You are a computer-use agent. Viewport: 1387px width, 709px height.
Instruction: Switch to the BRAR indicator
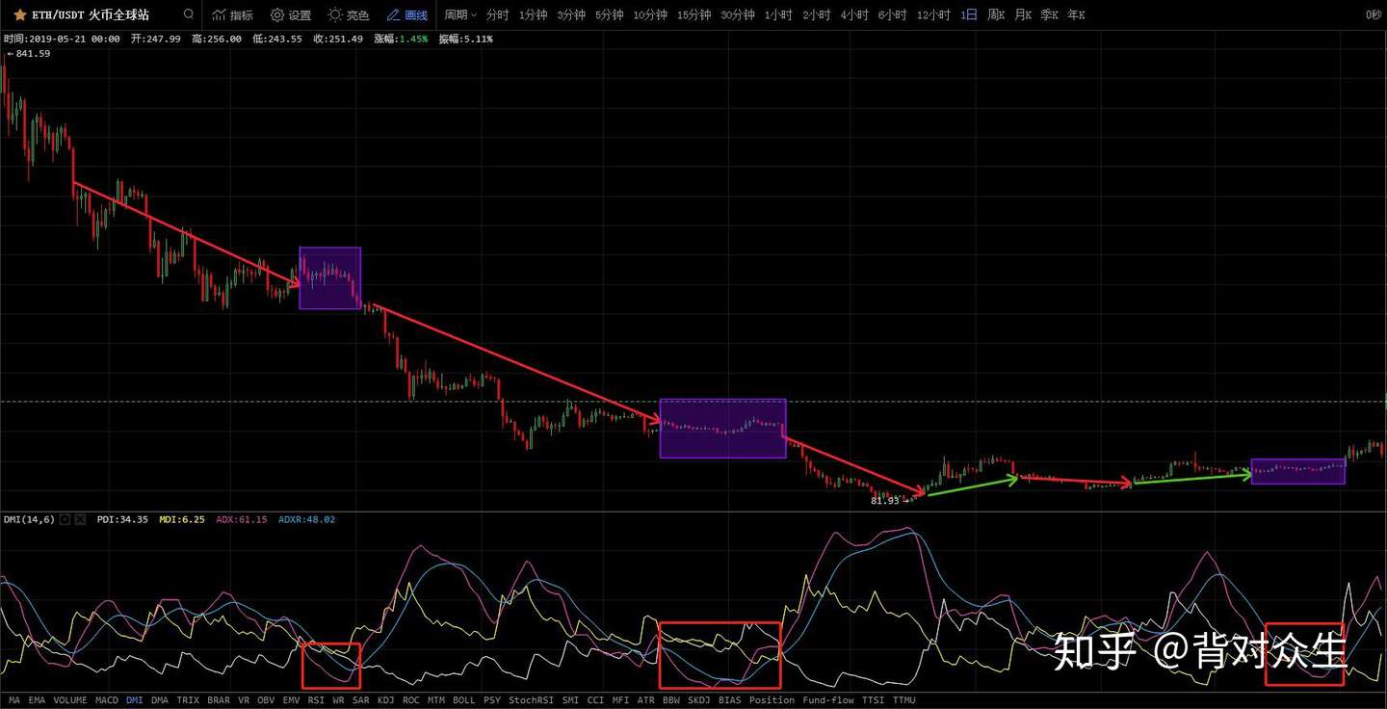click(x=219, y=700)
